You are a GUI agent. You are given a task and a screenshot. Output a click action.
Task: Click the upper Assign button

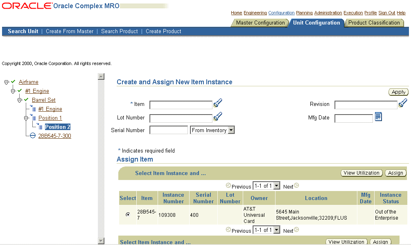pyautogui.click(x=395, y=173)
